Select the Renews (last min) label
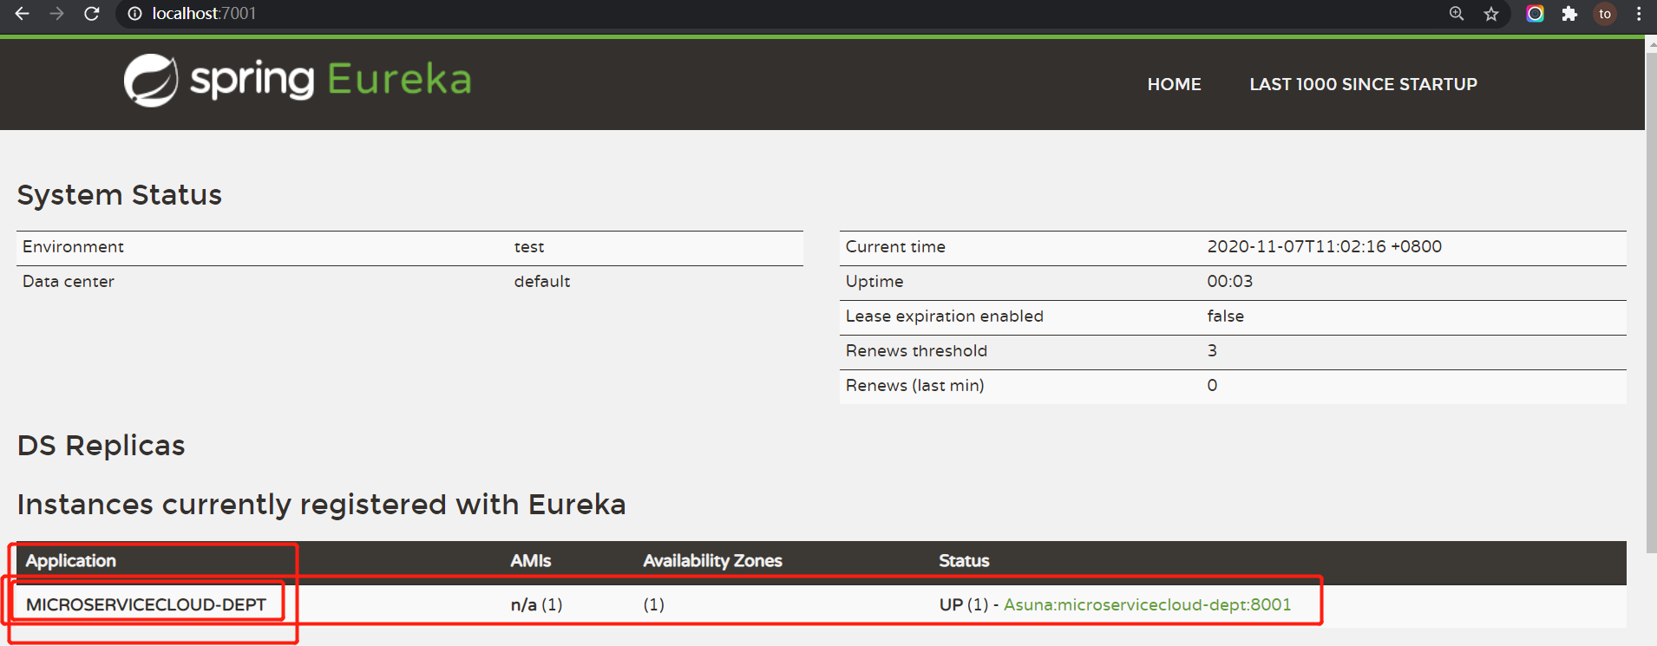The height and width of the screenshot is (646, 1657). [x=914, y=385]
